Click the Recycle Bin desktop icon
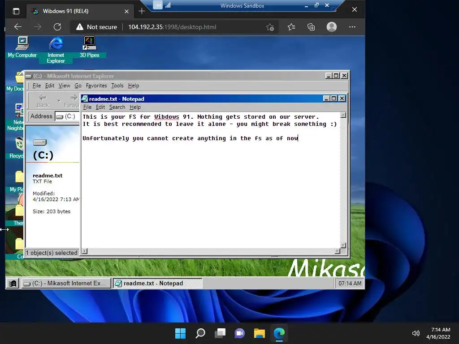Image resolution: width=459 pixels, height=344 pixels. (18, 147)
